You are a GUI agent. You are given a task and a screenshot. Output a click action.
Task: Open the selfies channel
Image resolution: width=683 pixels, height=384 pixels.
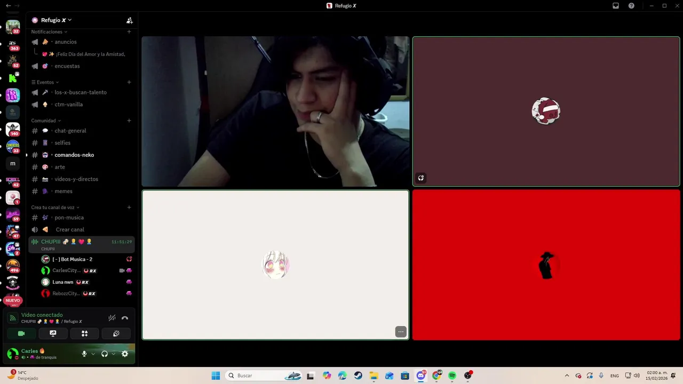(81, 143)
